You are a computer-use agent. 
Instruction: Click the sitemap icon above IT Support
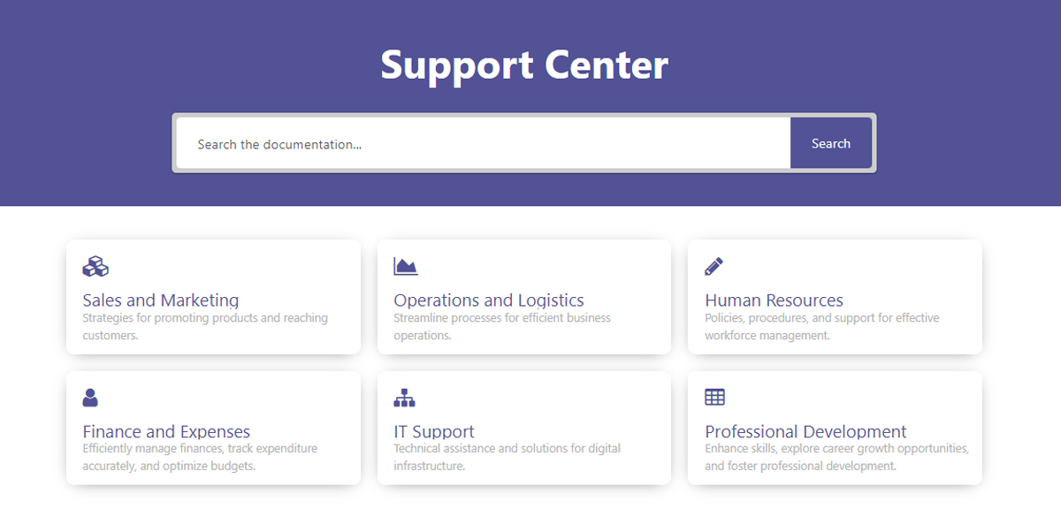pos(404,398)
